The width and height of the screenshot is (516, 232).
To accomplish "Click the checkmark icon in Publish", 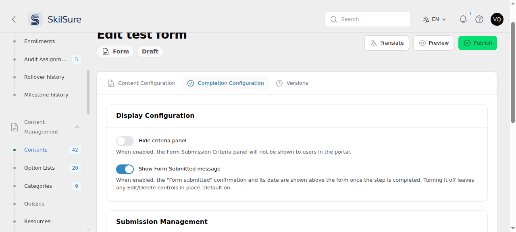I will (467, 43).
